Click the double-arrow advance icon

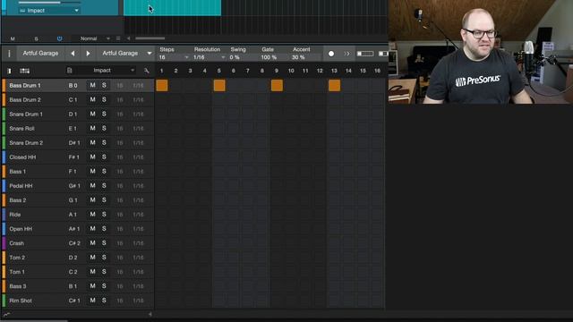pyautogui.click(x=346, y=54)
